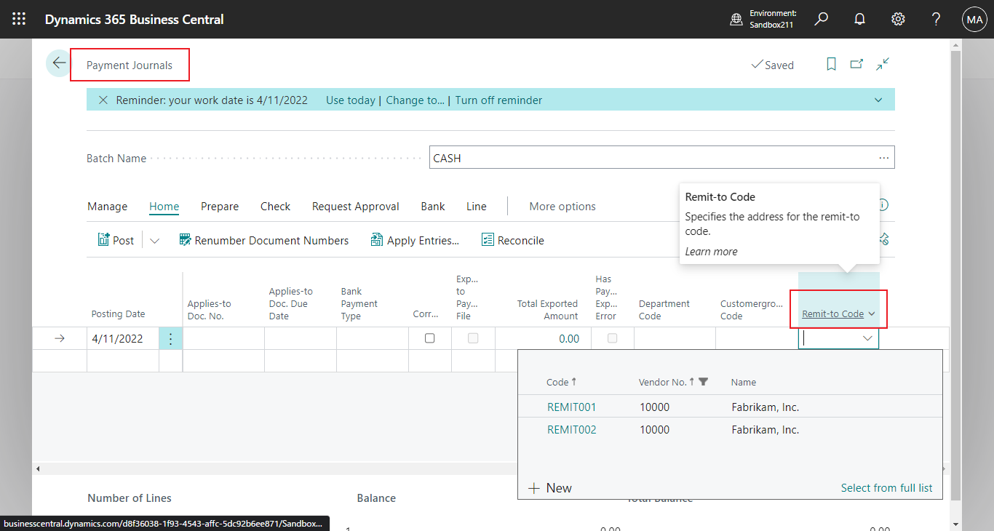Toggle the Corr checkbox on the journal line
Screen dimensions: 994x531
pyautogui.click(x=429, y=338)
